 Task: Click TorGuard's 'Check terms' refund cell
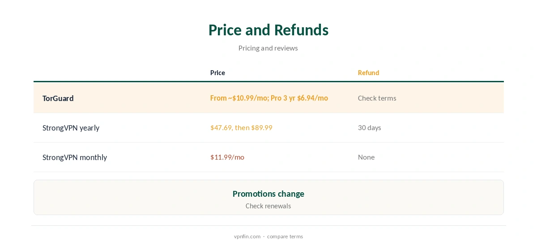pos(377,98)
